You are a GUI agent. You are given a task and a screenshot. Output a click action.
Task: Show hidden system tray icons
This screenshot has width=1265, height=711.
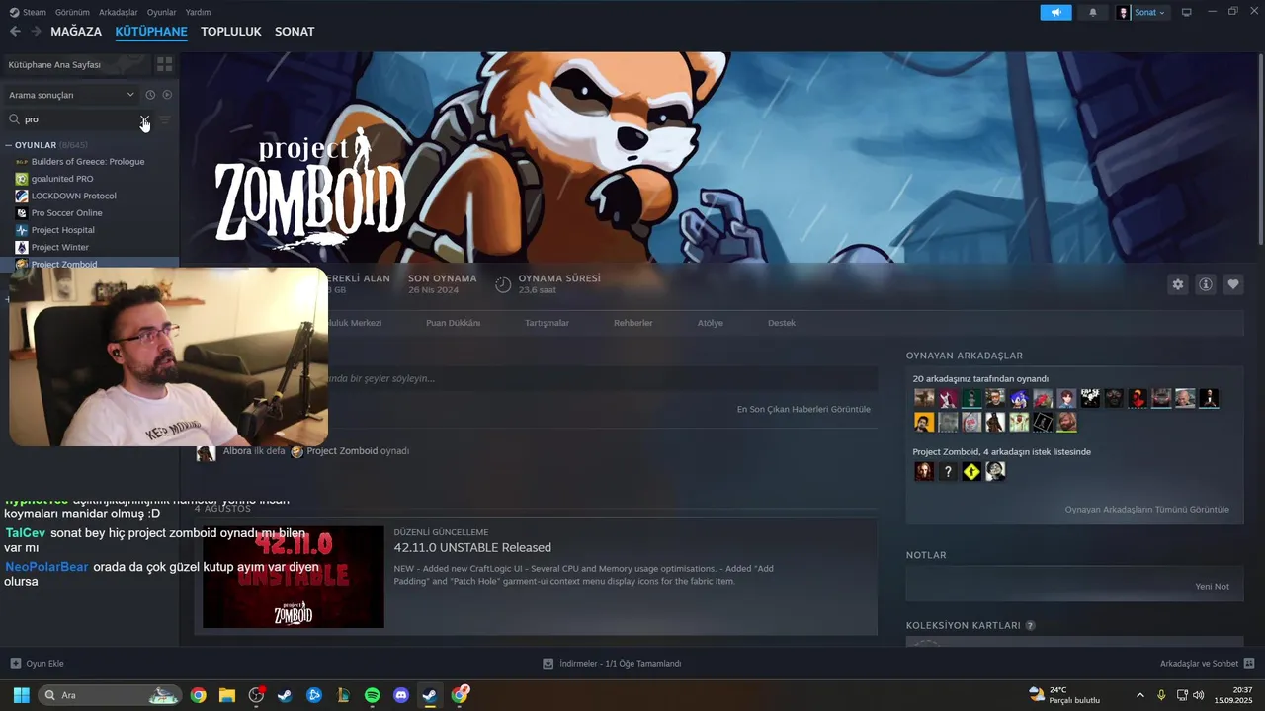1139,695
